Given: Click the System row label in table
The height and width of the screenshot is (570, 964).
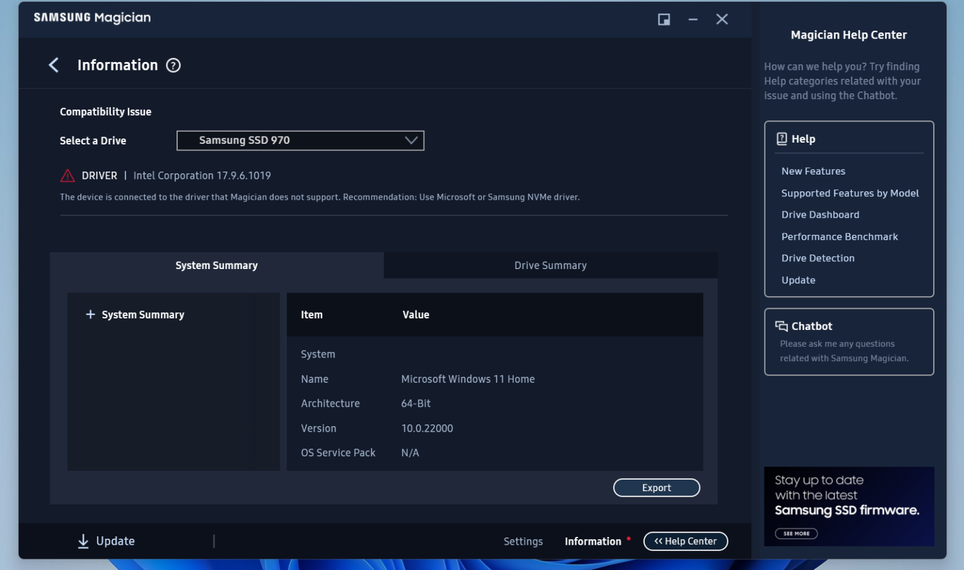Looking at the screenshot, I should tap(318, 355).
